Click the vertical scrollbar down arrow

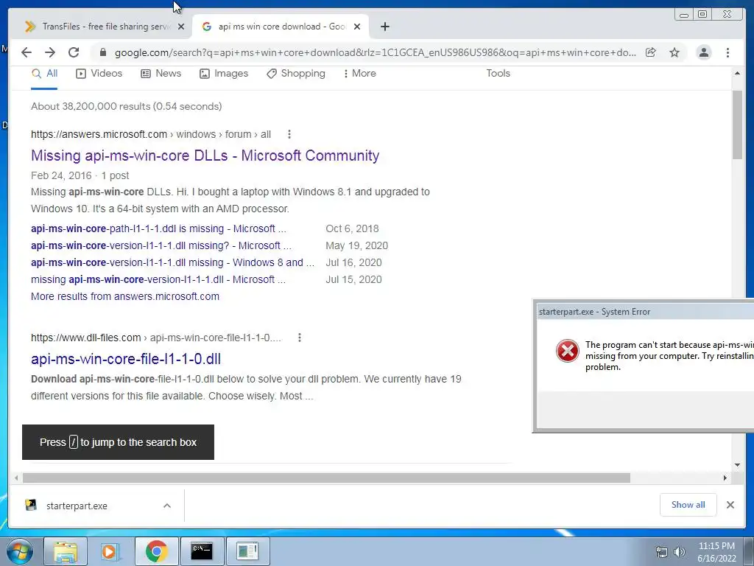[737, 465]
